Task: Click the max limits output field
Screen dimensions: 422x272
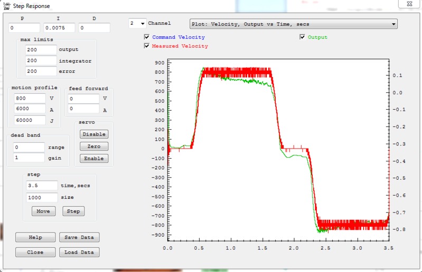Action: coord(41,50)
